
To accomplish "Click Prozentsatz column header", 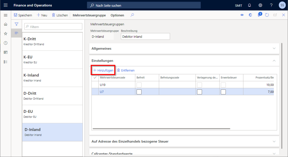I will pos(259,78).
